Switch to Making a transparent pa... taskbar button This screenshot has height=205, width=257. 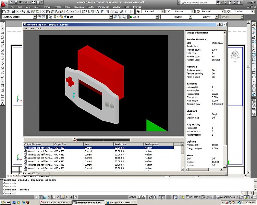121,202
